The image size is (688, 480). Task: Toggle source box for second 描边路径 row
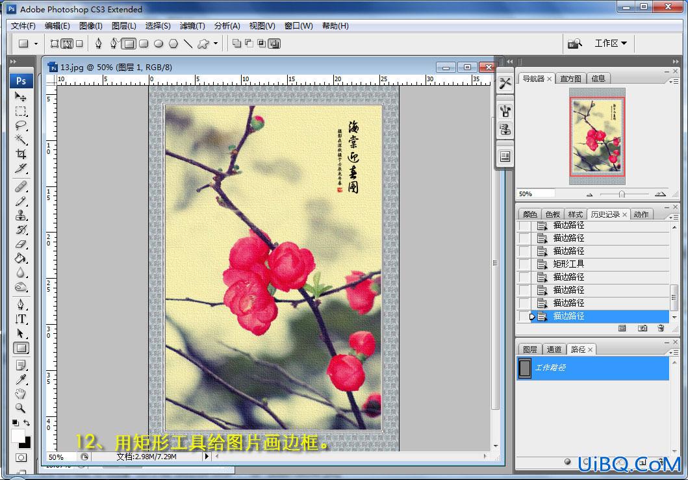click(x=524, y=238)
